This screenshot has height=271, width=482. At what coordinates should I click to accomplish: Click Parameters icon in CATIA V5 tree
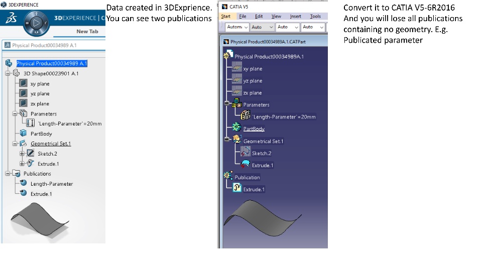click(236, 103)
